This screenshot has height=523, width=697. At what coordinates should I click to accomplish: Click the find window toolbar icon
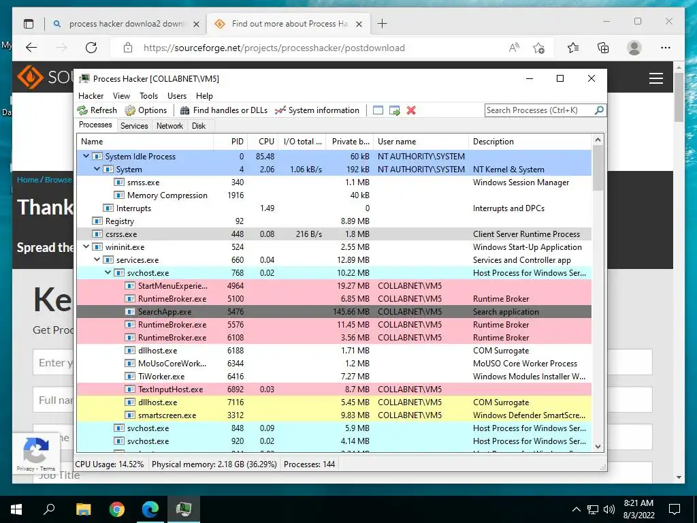point(378,110)
